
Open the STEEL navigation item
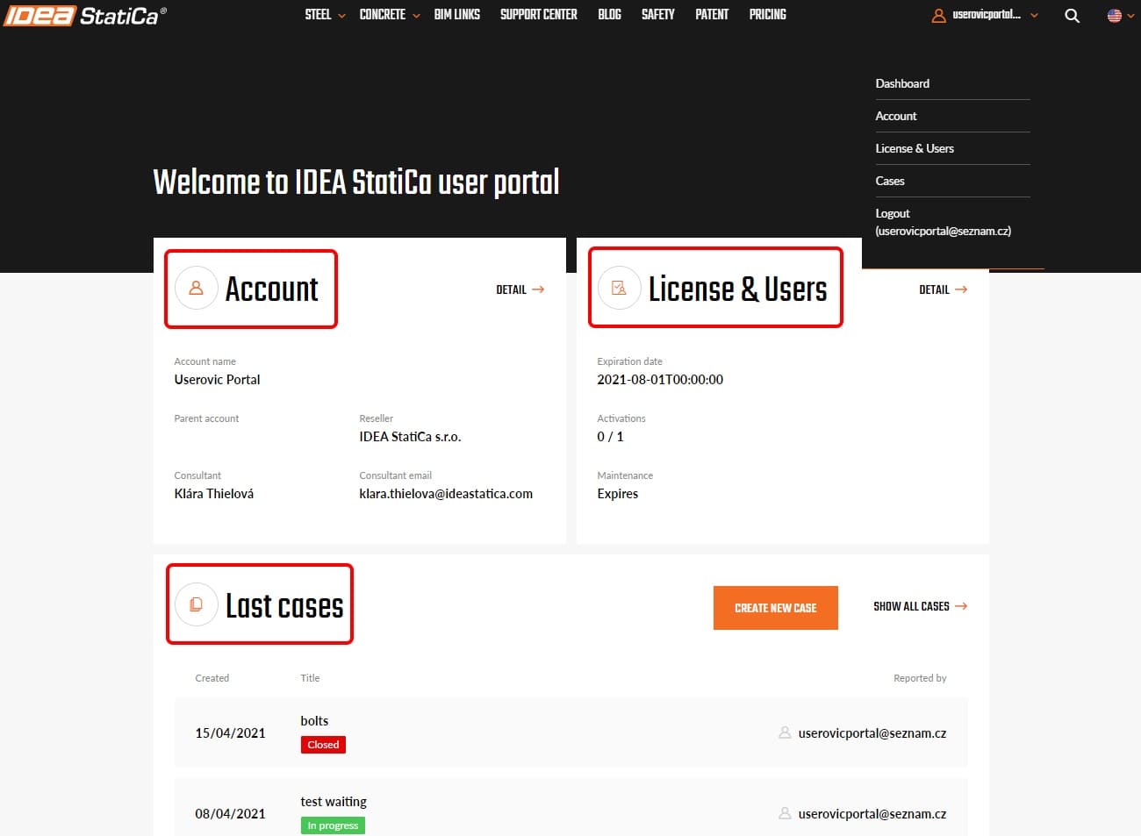pos(318,15)
